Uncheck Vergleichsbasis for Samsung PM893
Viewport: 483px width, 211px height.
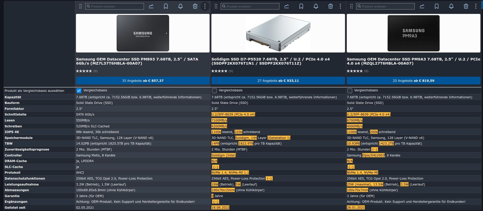[x=79, y=91]
